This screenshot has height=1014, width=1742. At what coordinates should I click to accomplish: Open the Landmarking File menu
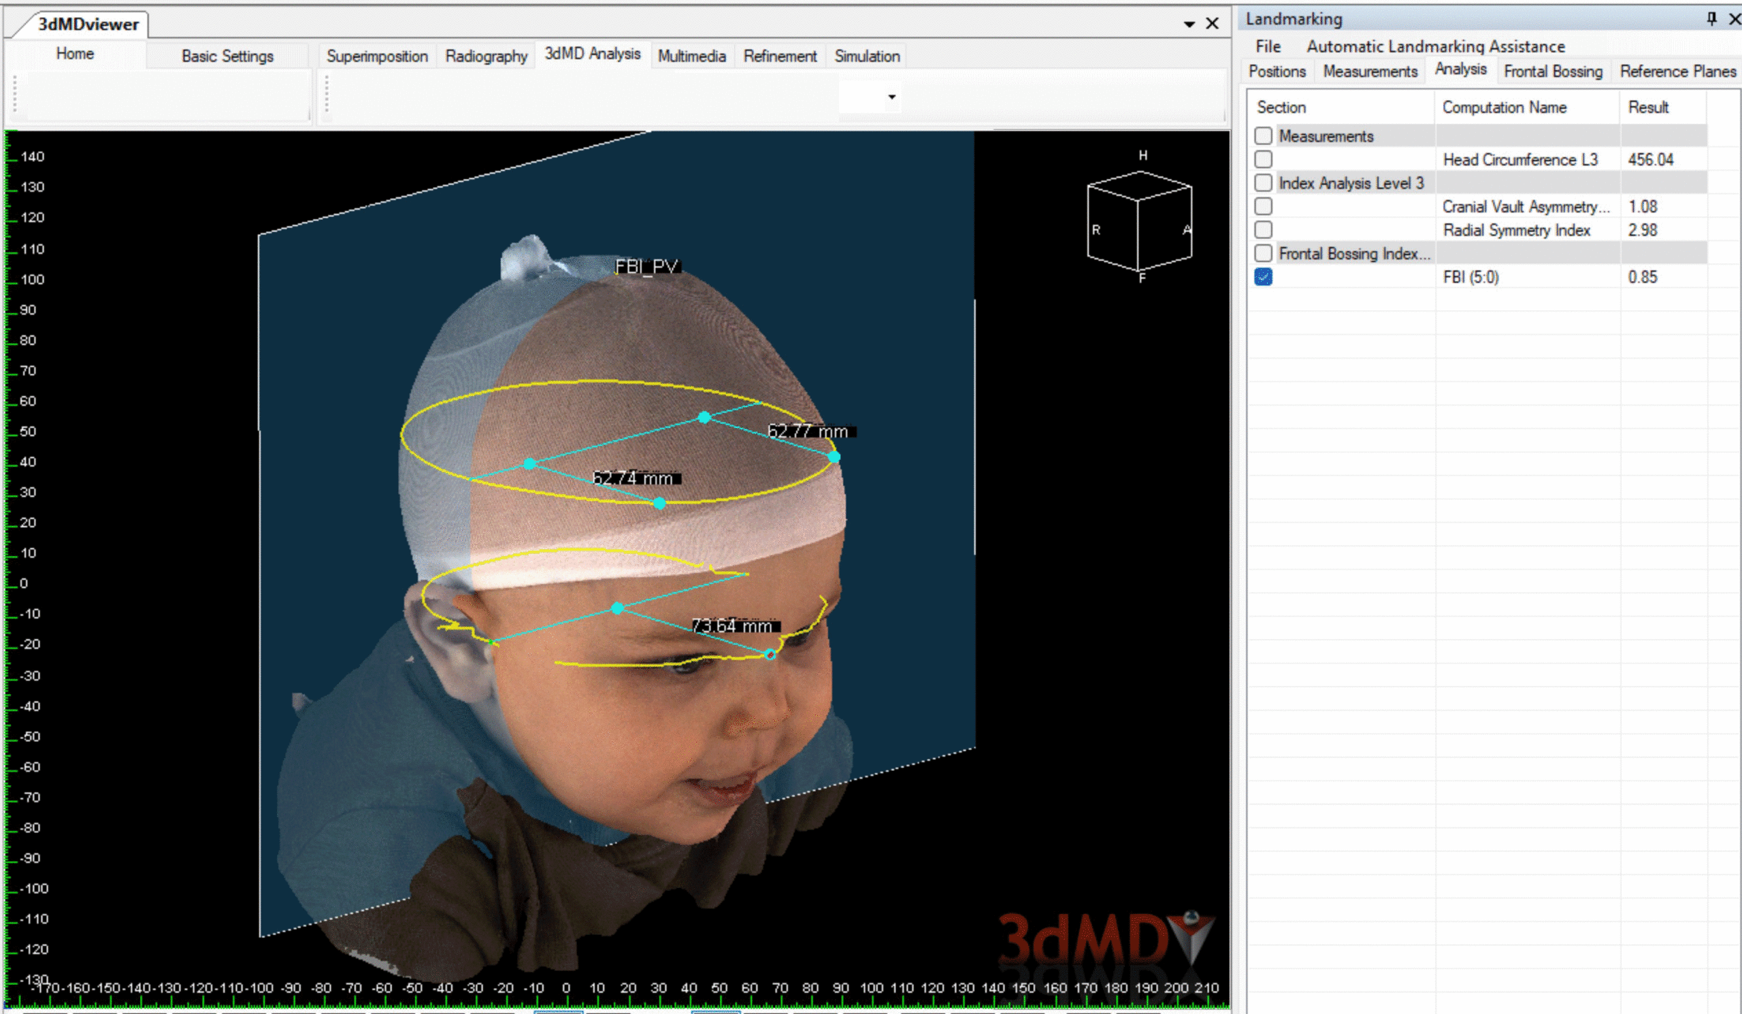(1268, 46)
